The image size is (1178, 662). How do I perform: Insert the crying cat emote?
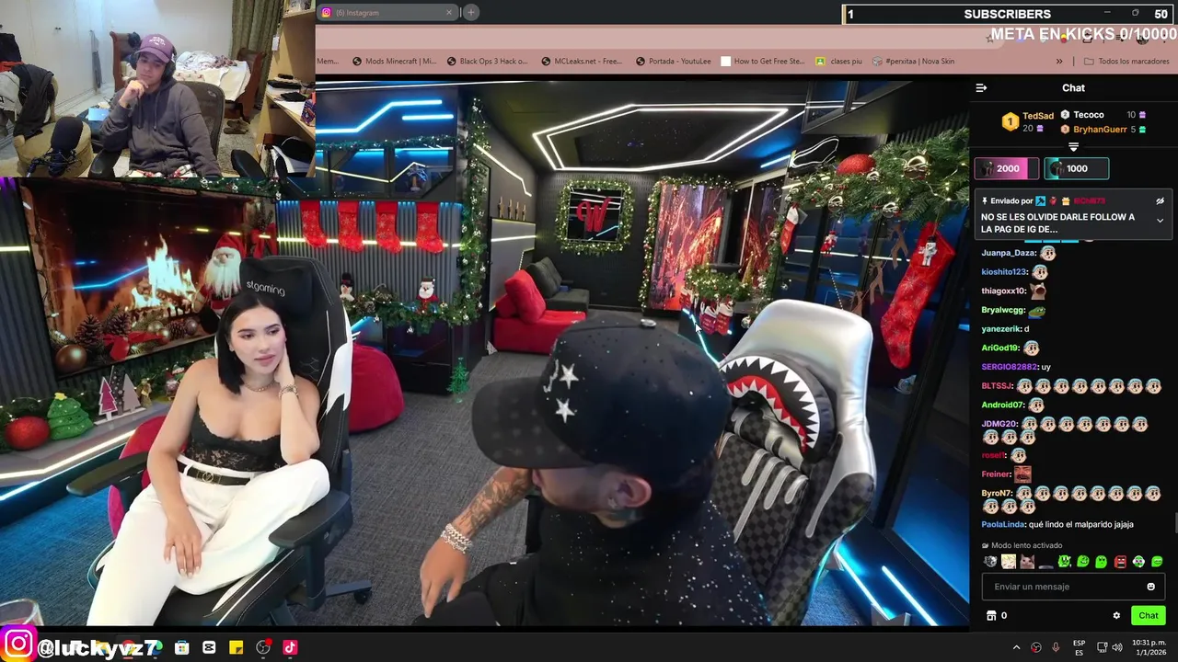point(1027,562)
